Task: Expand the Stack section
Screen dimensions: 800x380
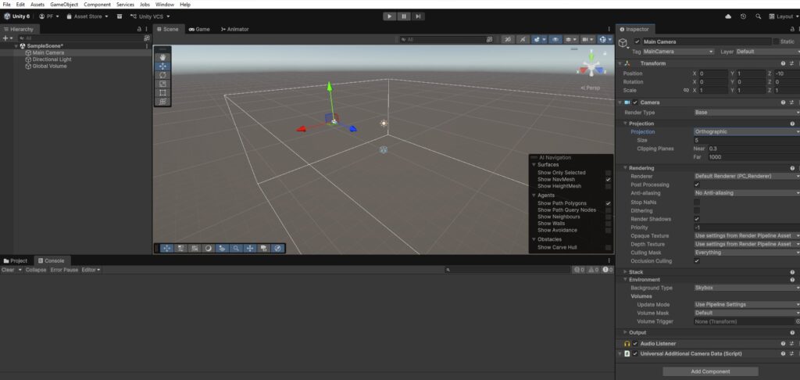Action: [x=626, y=272]
